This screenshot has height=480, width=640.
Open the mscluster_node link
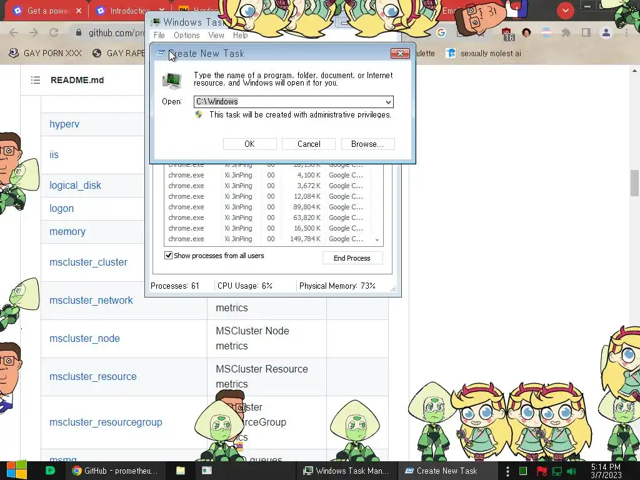tap(84, 338)
